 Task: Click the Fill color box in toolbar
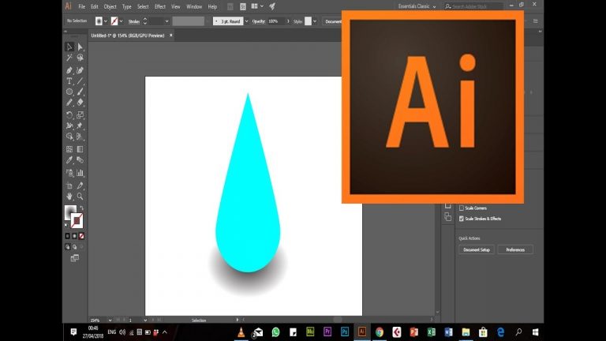pos(70,212)
